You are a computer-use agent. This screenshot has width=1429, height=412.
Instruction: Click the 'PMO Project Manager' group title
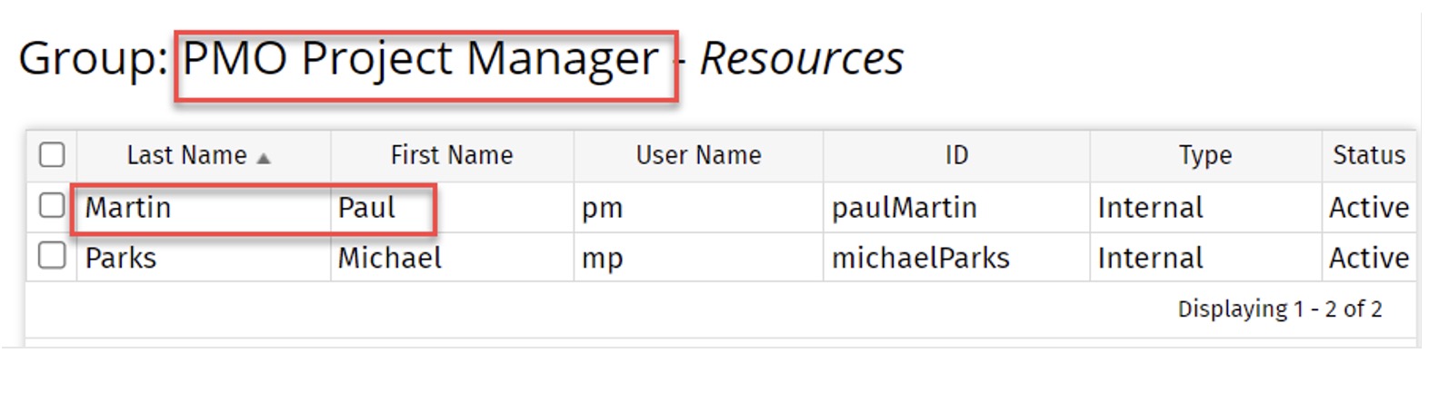coord(420,59)
